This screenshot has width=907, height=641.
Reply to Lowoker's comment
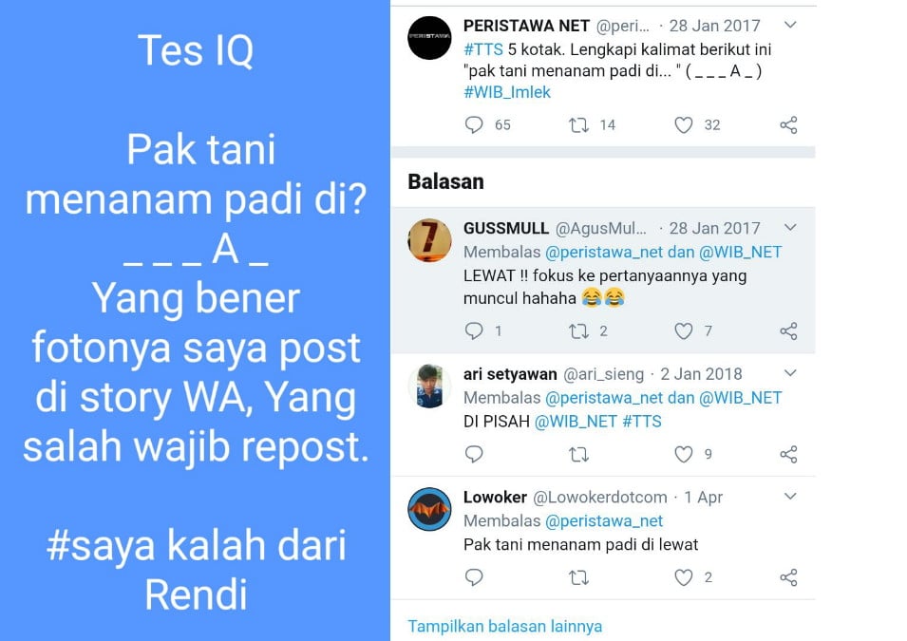point(474,577)
